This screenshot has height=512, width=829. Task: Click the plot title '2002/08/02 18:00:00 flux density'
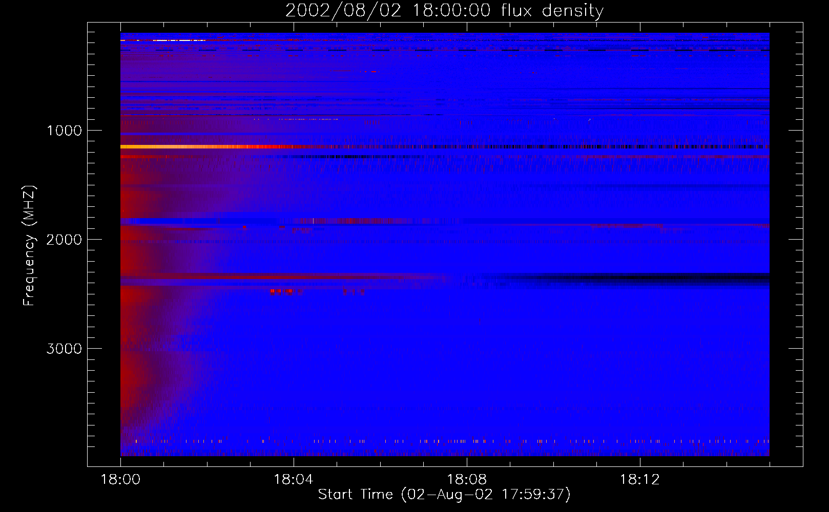point(444,10)
